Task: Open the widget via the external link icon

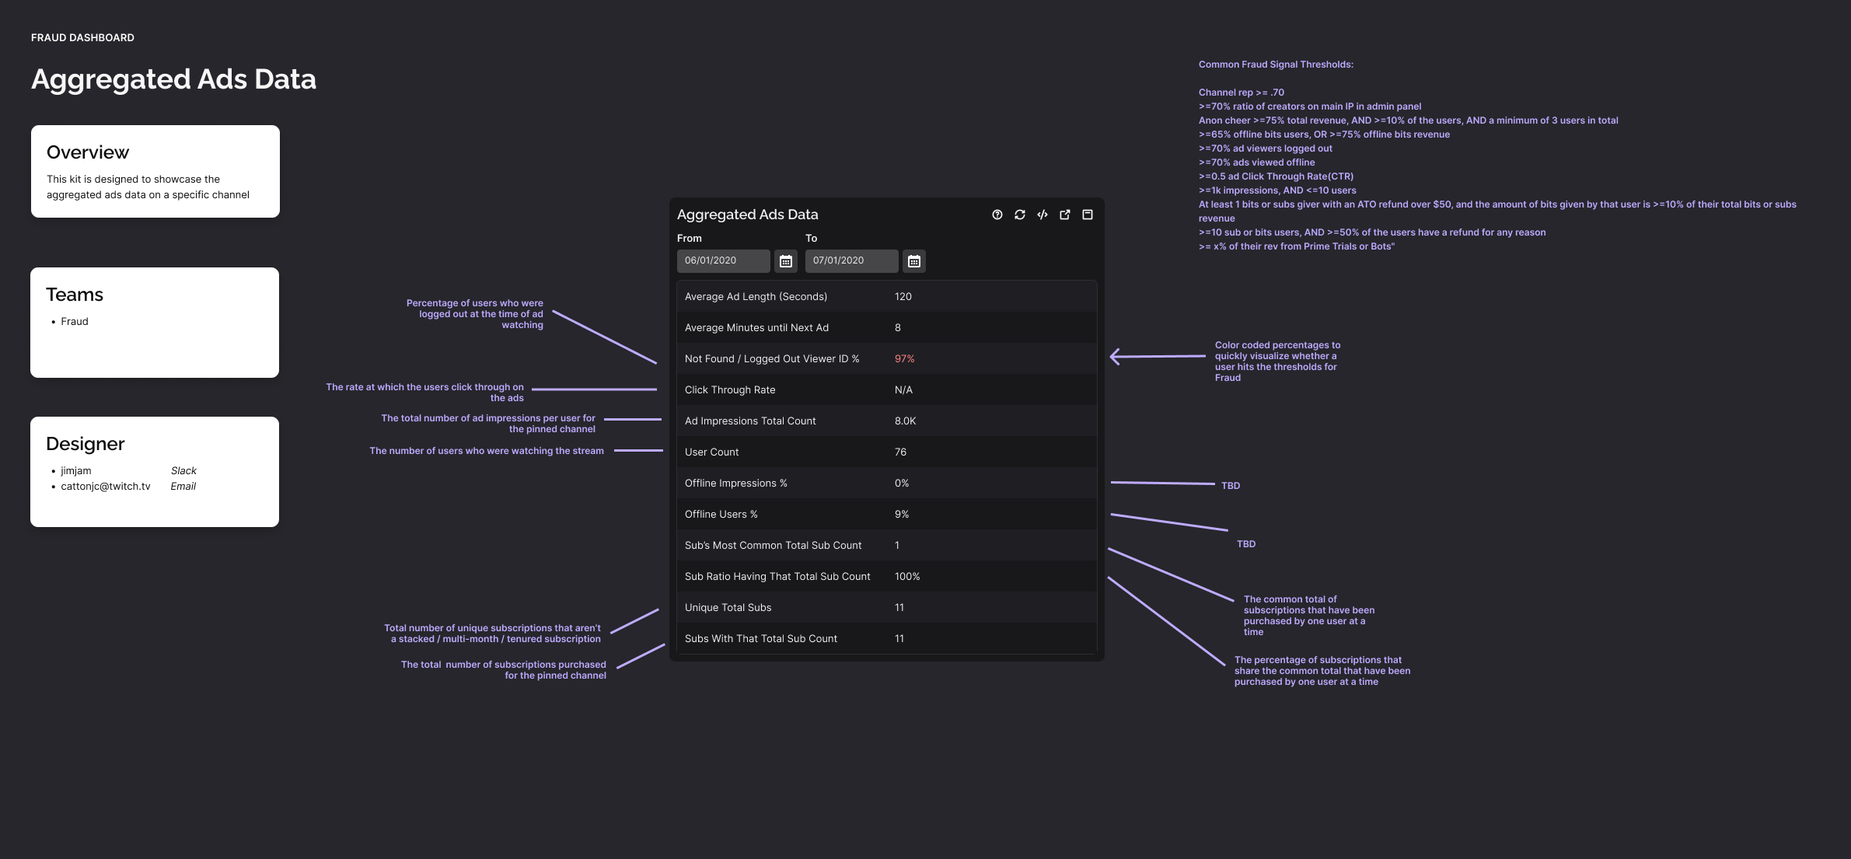Action: 1064,215
